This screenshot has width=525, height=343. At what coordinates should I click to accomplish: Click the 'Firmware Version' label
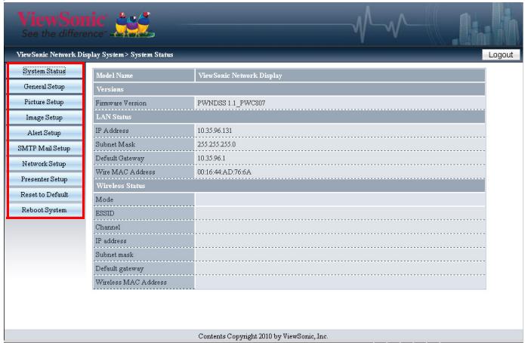pos(121,103)
